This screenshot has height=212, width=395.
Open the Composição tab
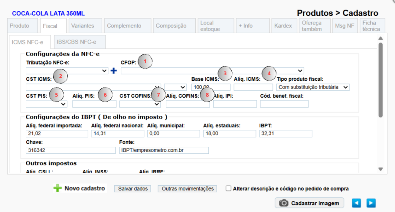(174, 26)
